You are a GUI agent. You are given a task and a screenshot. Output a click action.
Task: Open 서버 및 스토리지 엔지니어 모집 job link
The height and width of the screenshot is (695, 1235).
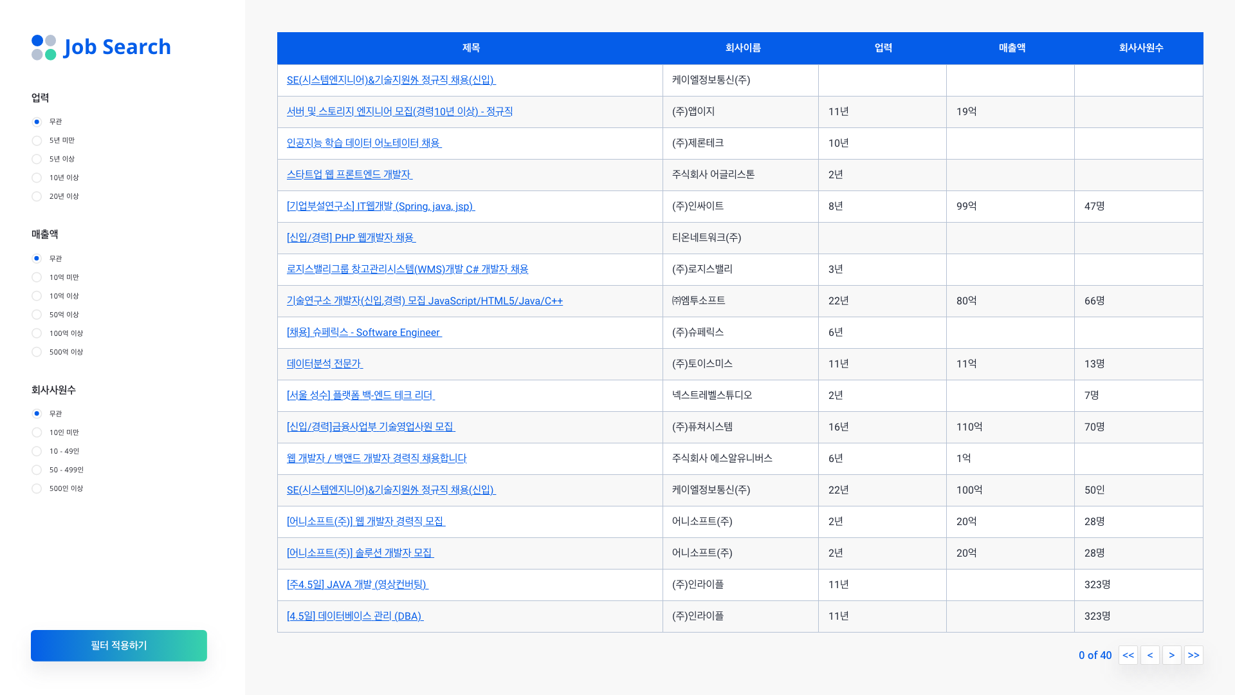399,111
